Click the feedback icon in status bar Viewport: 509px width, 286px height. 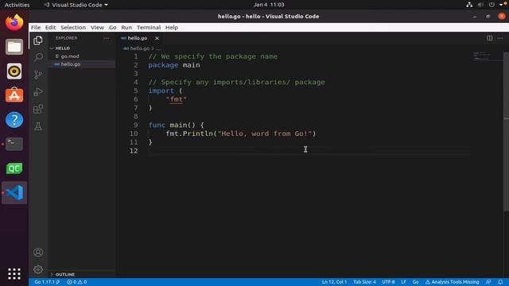coord(488,282)
